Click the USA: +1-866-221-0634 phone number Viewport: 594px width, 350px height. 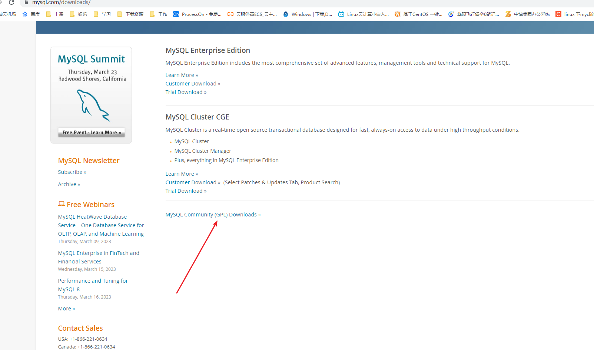pyautogui.click(x=83, y=339)
